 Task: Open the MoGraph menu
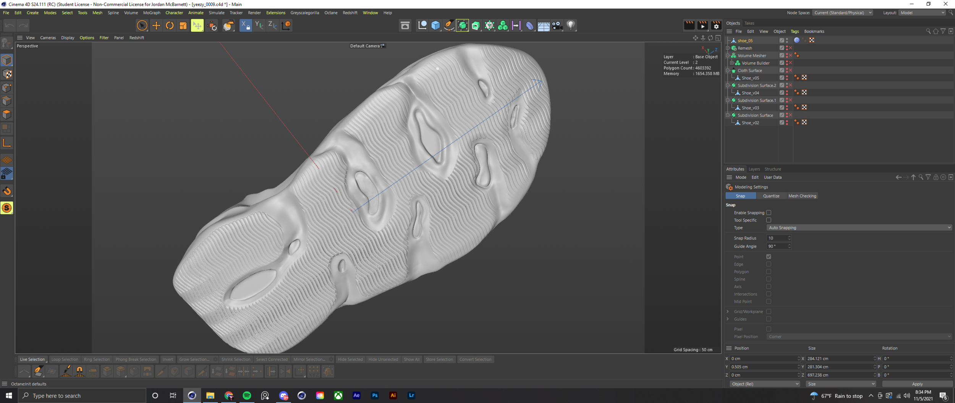pyautogui.click(x=152, y=13)
